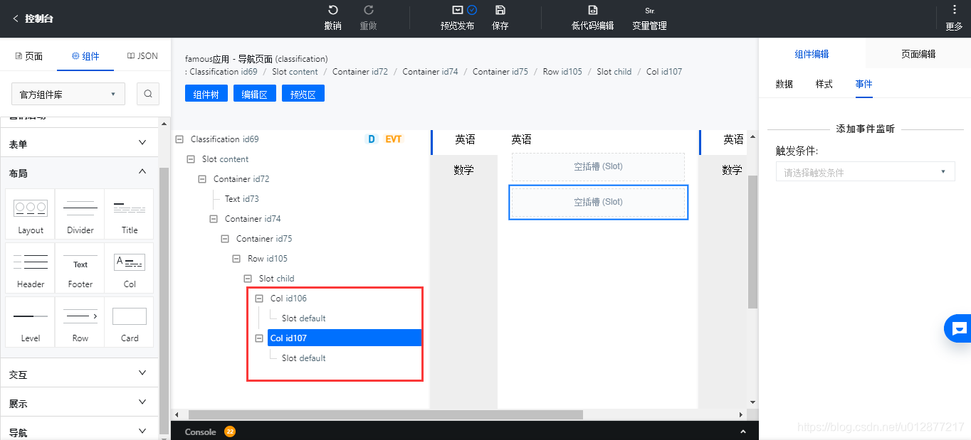
Task: Select the Footer component
Action: tap(80, 267)
